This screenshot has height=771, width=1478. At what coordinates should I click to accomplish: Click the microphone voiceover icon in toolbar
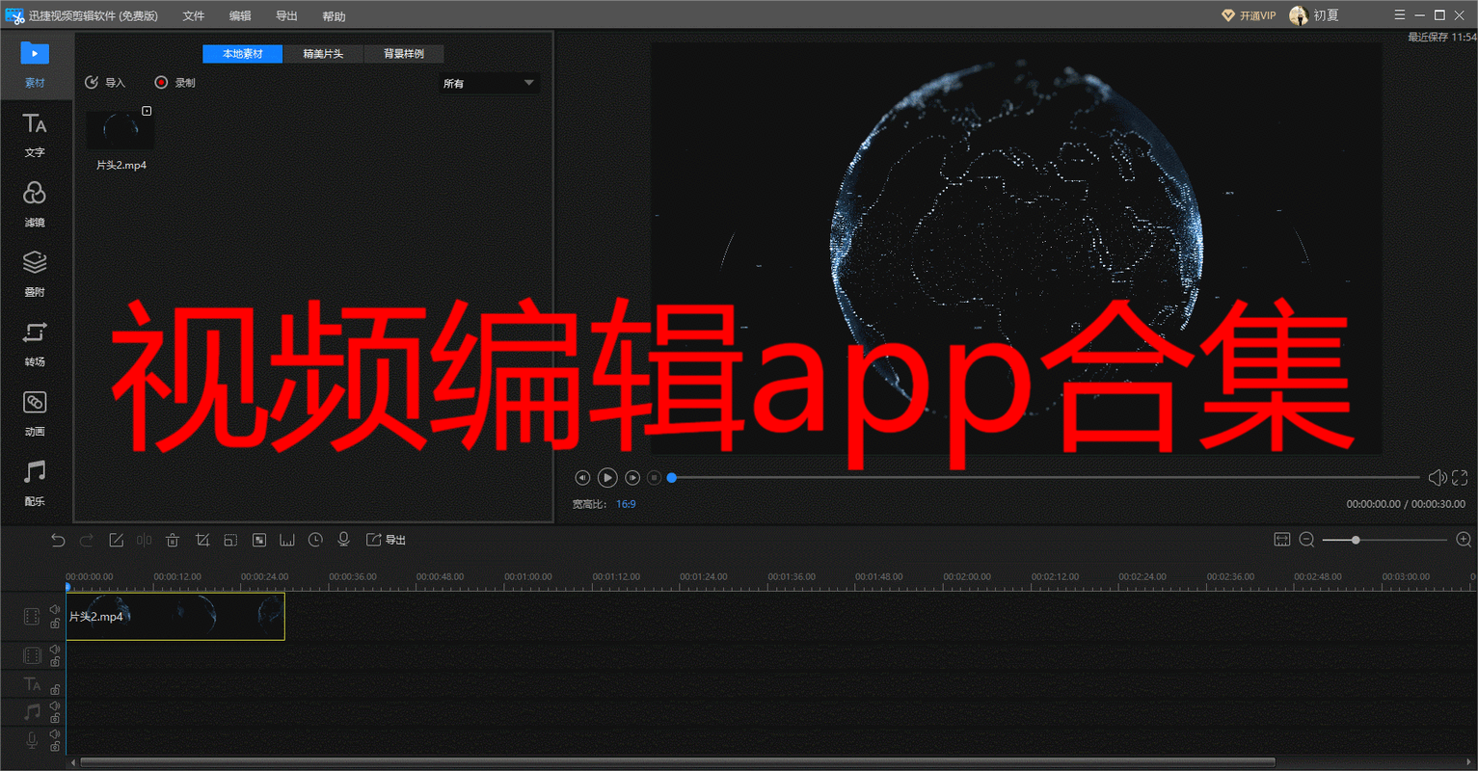pos(343,540)
